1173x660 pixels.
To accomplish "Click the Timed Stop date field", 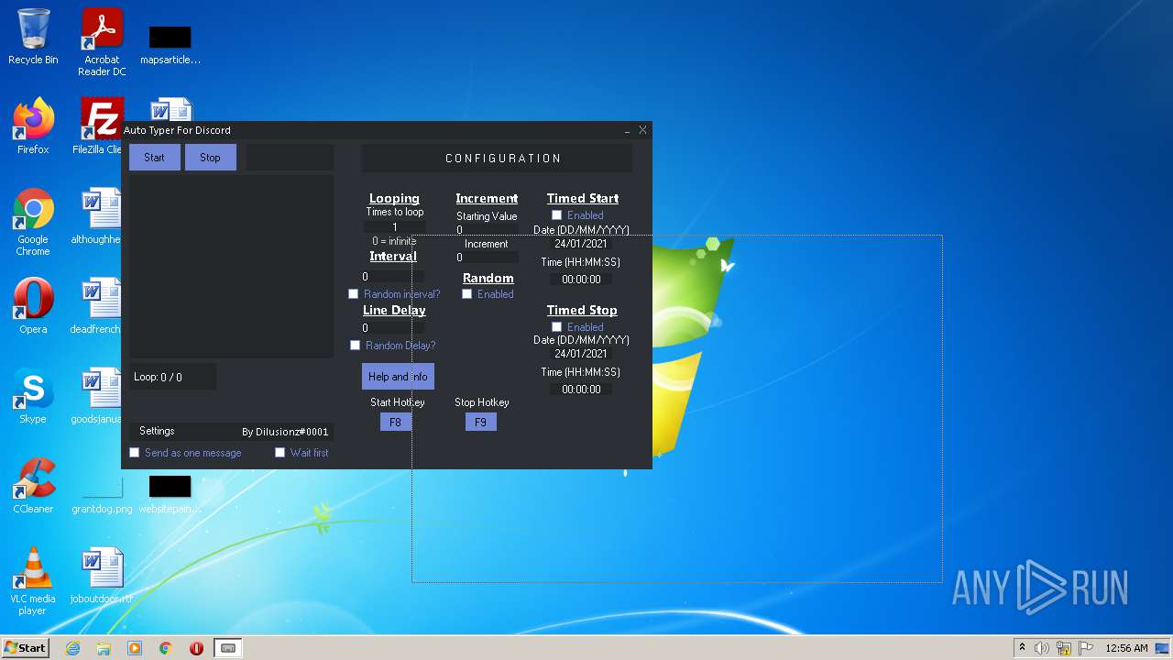I will tap(581, 354).
